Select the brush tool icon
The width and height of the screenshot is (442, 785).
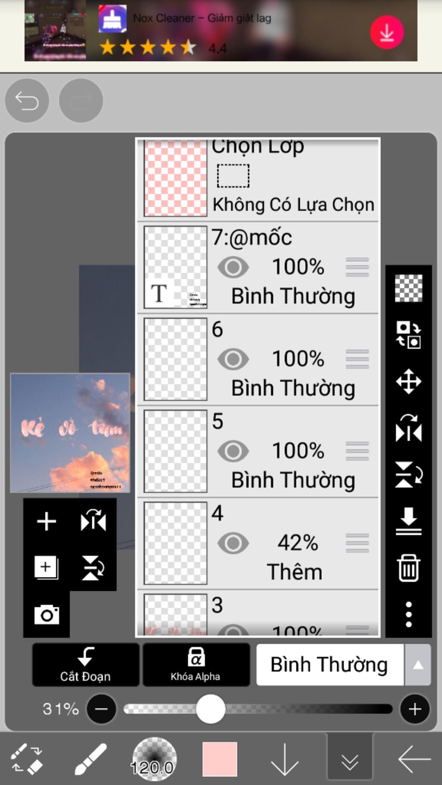[x=90, y=759]
